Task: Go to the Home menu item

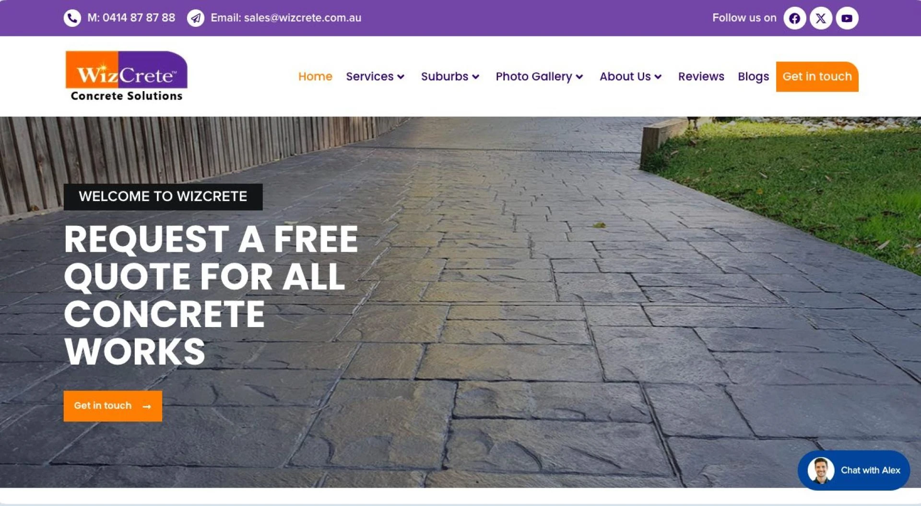Action: 315,76
